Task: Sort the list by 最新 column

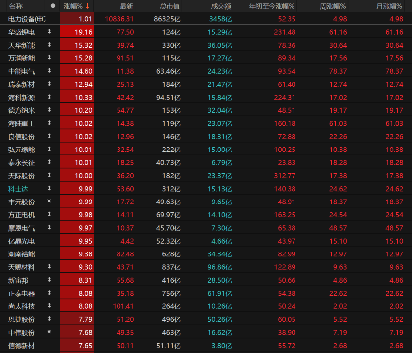Action: [126, 6]
